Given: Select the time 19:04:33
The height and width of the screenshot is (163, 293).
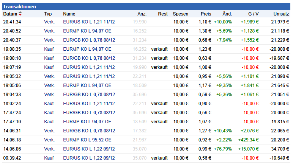Looking at the screenshot, I should (x=12, y=95).
